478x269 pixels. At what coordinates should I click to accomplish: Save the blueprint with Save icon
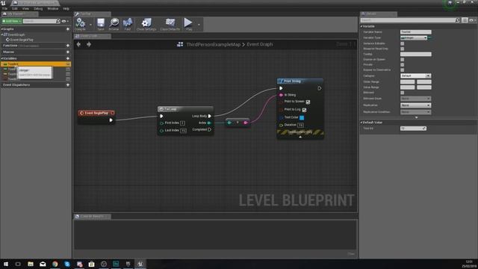coord(101,24)
